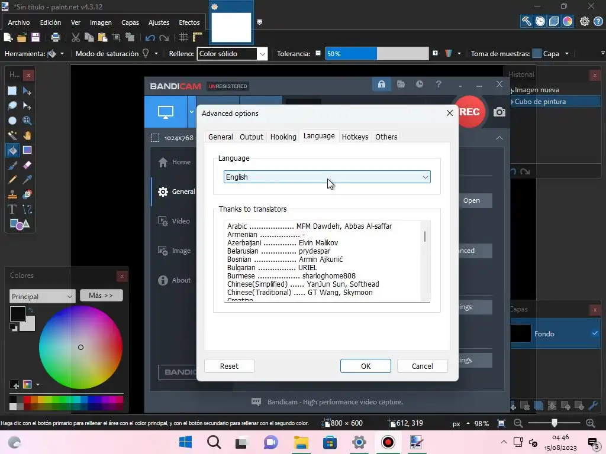606x454 pixels.
Task: Click the Reset button
Action: point(229,366)
